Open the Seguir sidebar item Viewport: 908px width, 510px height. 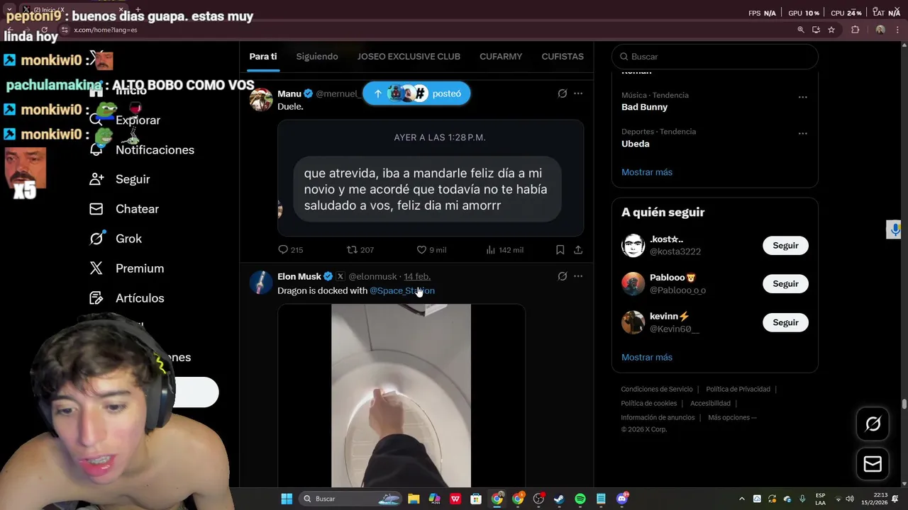point(133,179)
